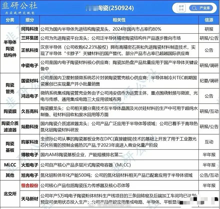Click 纪要/调研 source cell for 国瓷材料
The image size is (220, 209).
coord(209,81)
